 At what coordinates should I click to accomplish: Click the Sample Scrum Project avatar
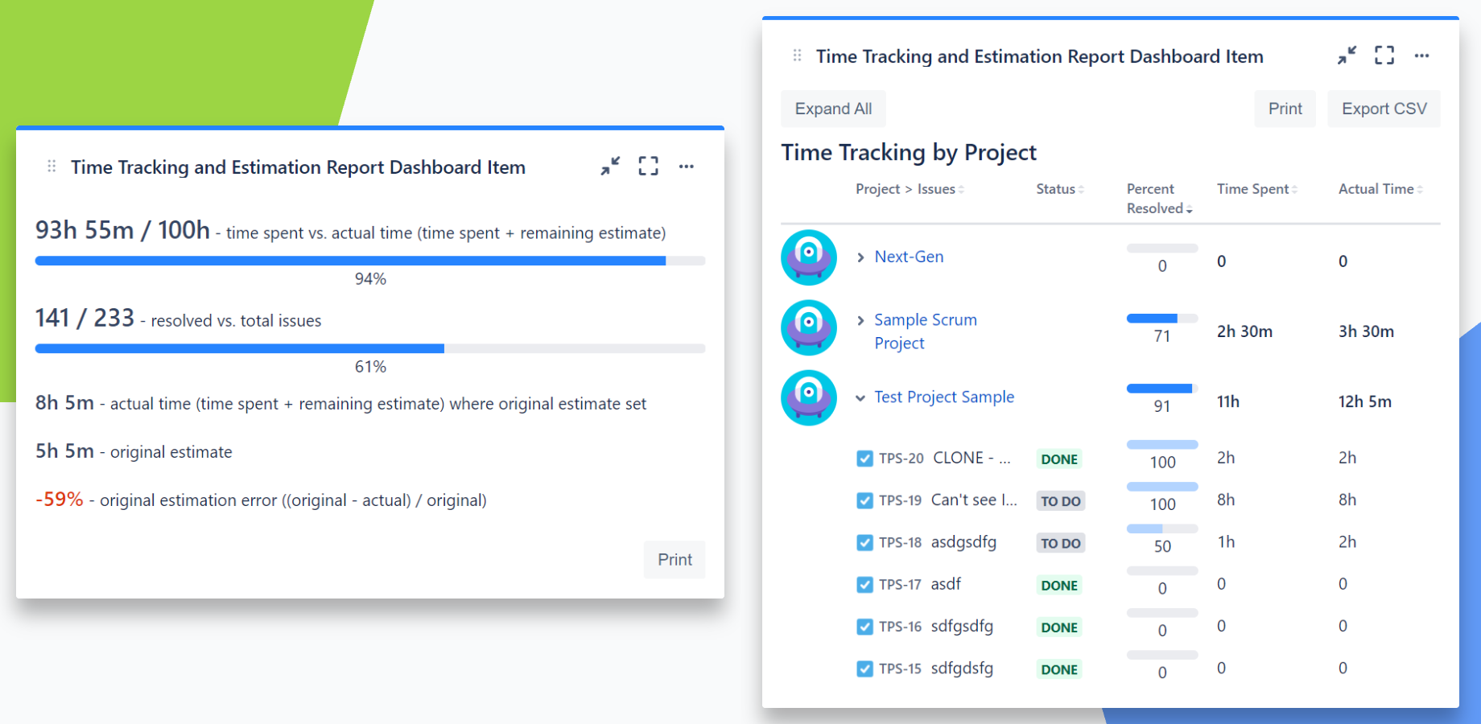(x=808, y=327)
